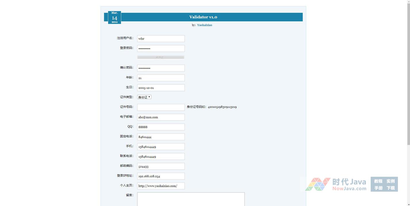Click into the 登录密码 password field

161,48
